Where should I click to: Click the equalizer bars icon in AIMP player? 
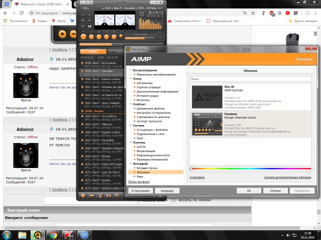point(90,26)
